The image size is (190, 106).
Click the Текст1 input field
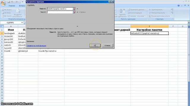60,9
